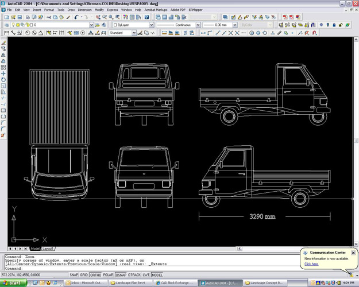Screen dimensions: 359x287
Task: Click the Save drawing icon
Action: click(x=20, y=17)
